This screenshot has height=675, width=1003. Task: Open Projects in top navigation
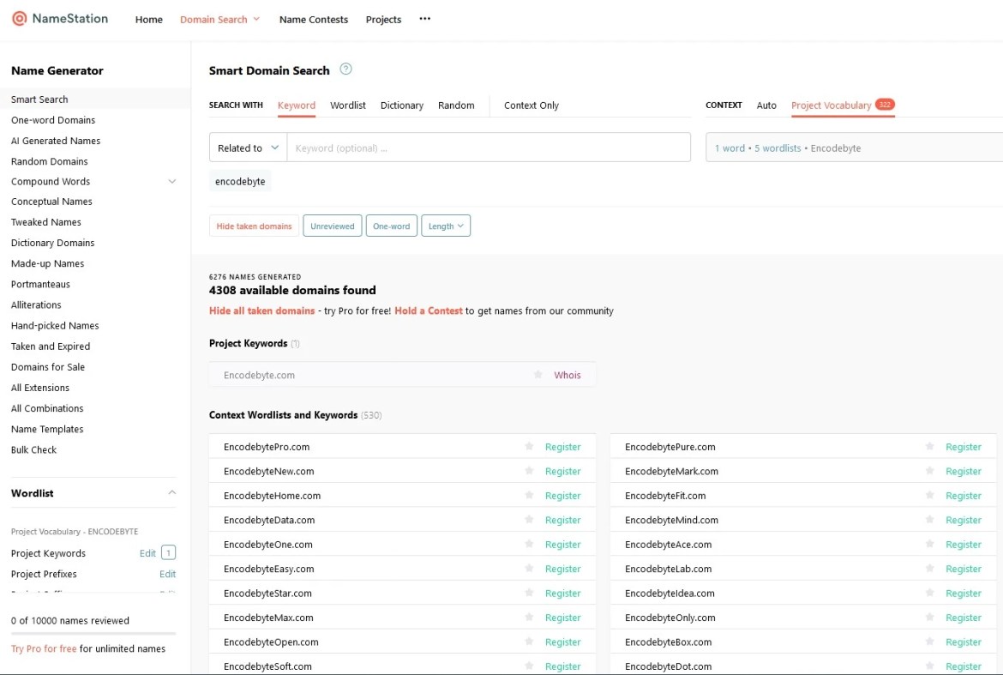pyautogui.click(x=383, y=19)
